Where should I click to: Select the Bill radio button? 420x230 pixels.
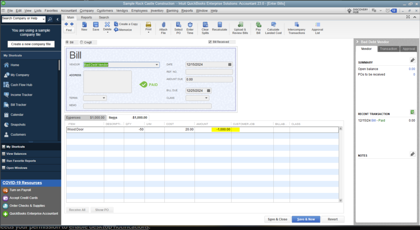pos(67,42)
